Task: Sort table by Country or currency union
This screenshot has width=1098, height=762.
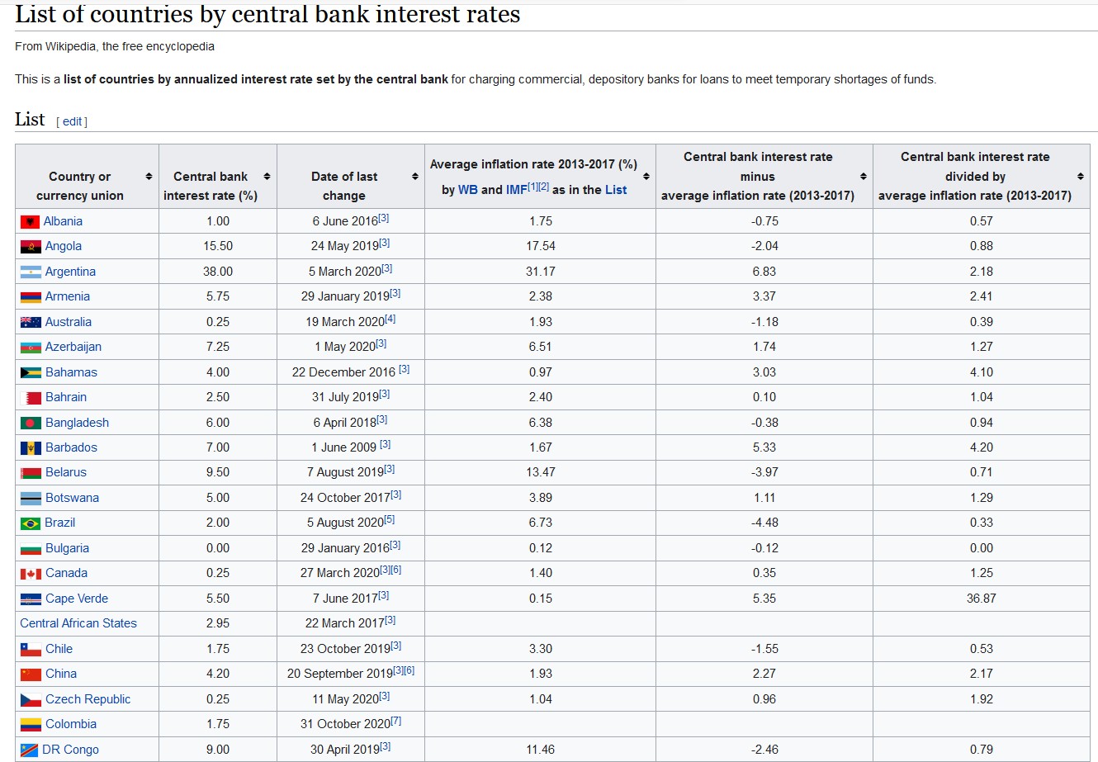Action: [149, 177]
